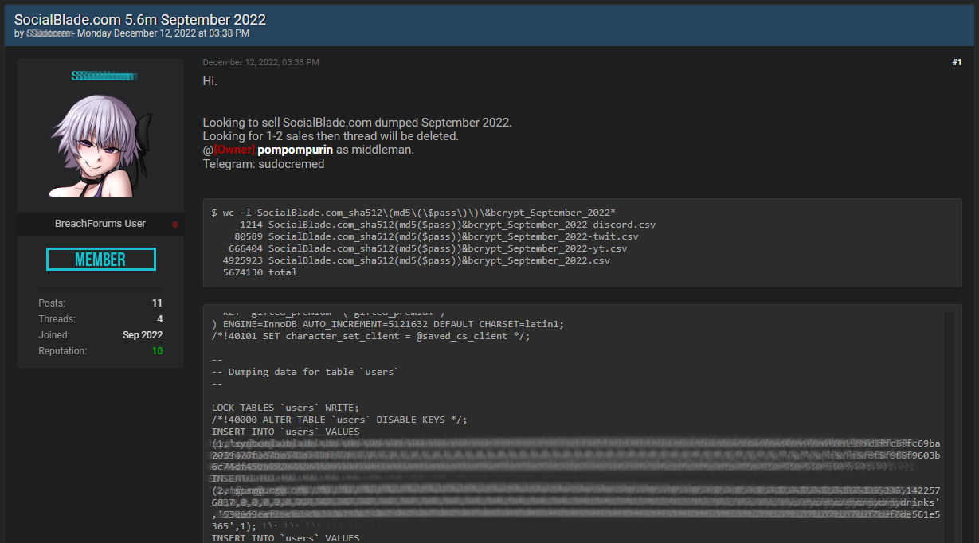This screenshot has width=979, height=543.
Task: Click the BreachForums User title text
Action: coord(100,224)
